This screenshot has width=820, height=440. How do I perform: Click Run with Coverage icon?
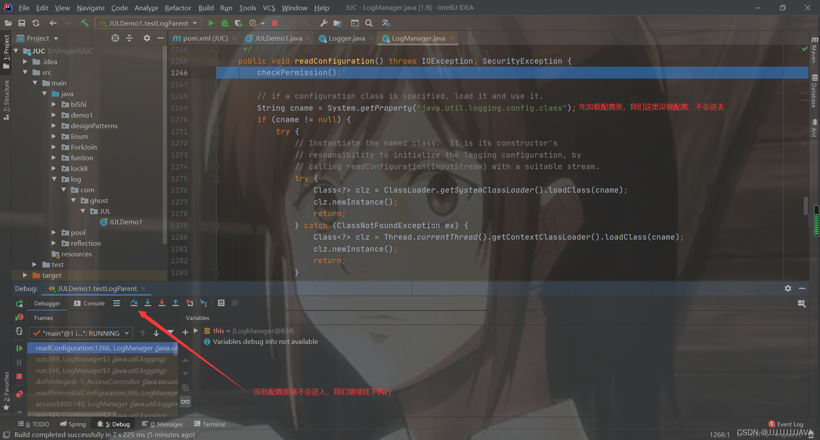(239, 23)
